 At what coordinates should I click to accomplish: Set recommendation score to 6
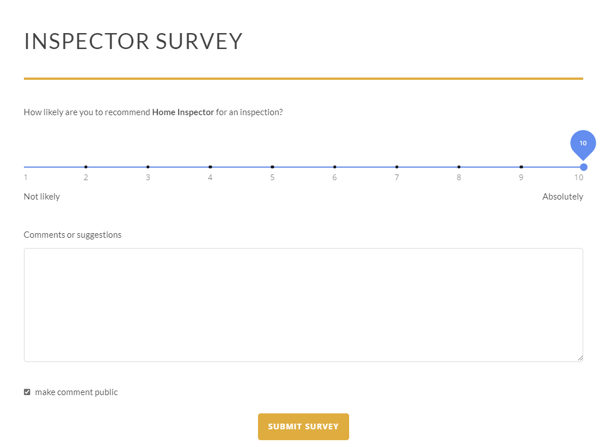point(334,167)
